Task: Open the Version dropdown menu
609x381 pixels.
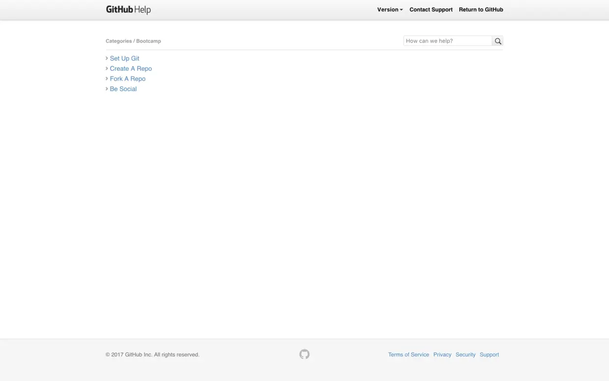Action: coord(390,9)
